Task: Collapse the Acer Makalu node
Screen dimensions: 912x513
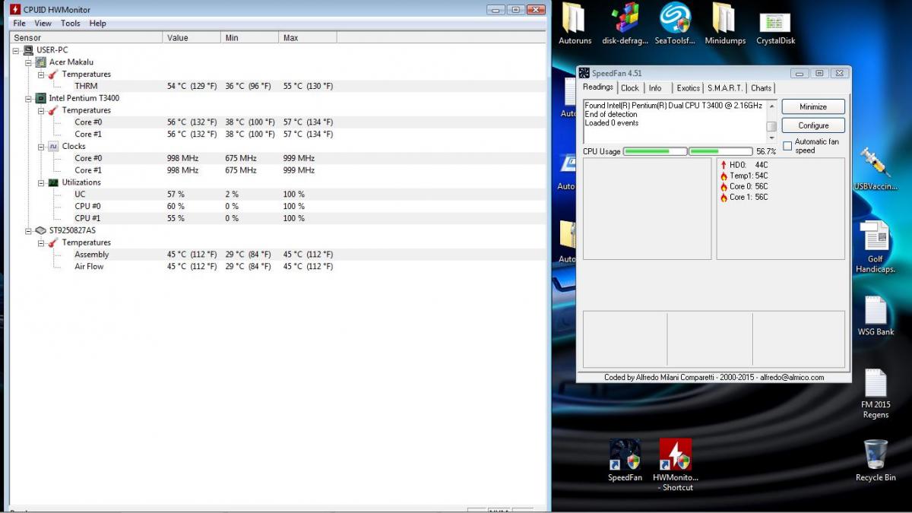Action: 29,62
